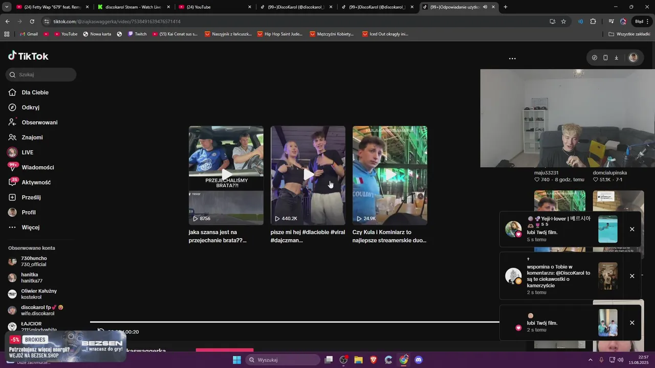This screenshot has height=368, width=655.
Task: Click caption 'jaka szansa jest na przejechanie brata??'
Action: (217, 236)
